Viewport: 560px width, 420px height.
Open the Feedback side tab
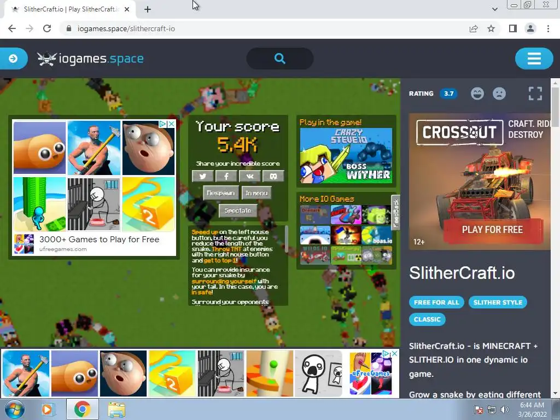click(x=395, y=213)
